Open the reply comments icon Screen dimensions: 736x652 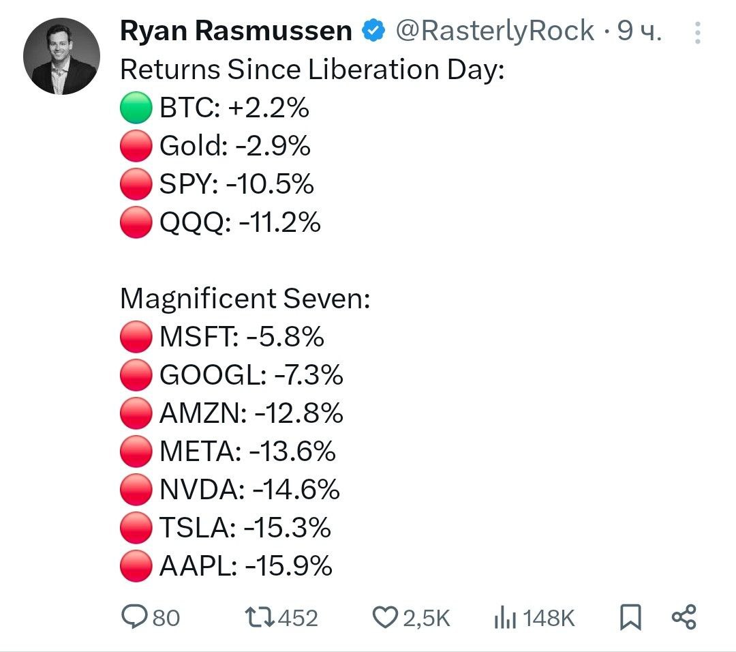pos(134,617)
